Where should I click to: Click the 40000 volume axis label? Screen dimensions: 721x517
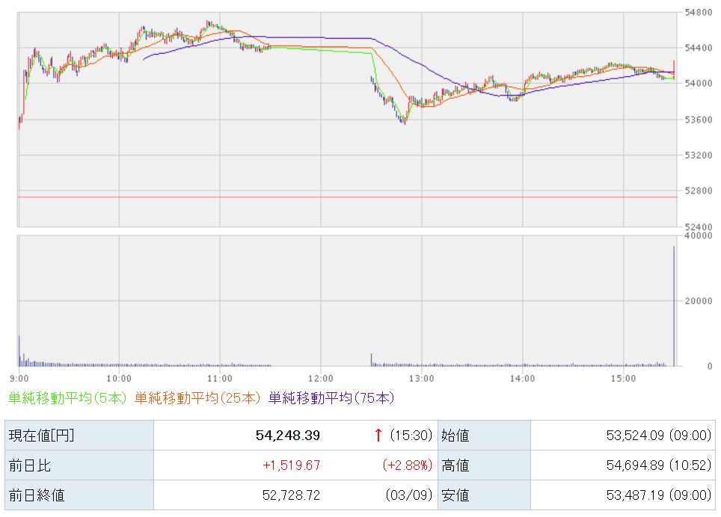click(699, 235)
